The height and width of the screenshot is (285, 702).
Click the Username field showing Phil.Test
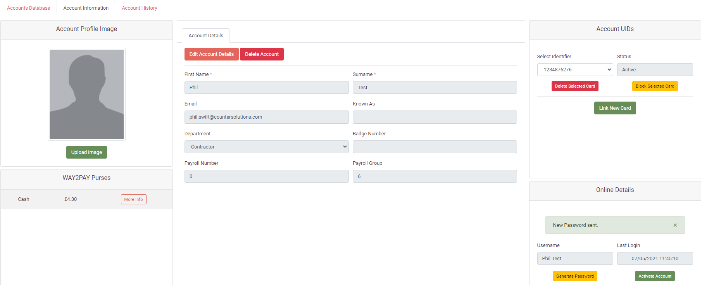(575, 259)
